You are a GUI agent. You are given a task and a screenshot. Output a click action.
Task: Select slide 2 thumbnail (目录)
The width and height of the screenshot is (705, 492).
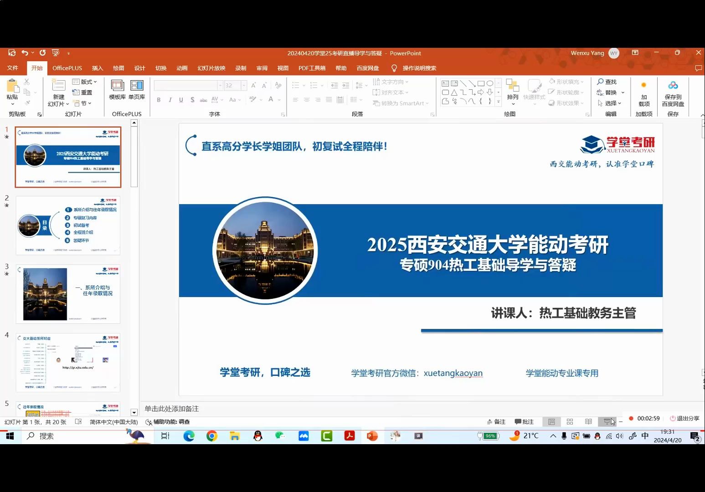[x=68, y=225]
